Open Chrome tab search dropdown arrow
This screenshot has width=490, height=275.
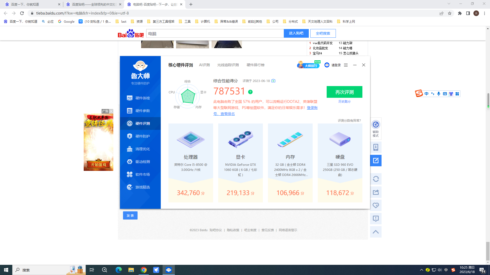tap(449, 4)
